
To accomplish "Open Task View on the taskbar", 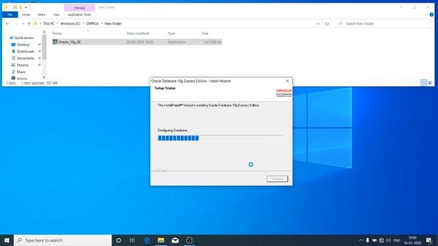I will pyautogui.click(x=132, y=240).
